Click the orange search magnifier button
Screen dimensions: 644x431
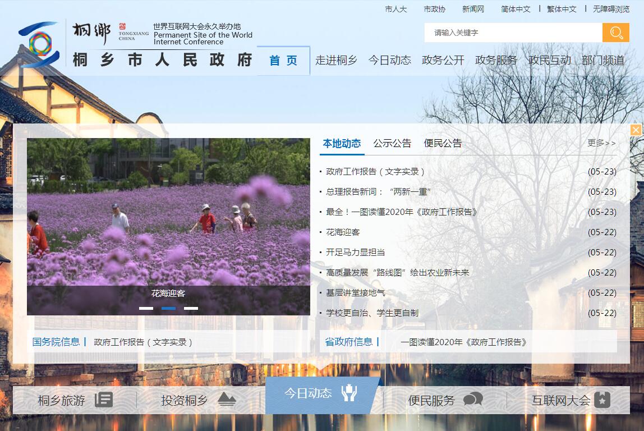coord(615,33)
